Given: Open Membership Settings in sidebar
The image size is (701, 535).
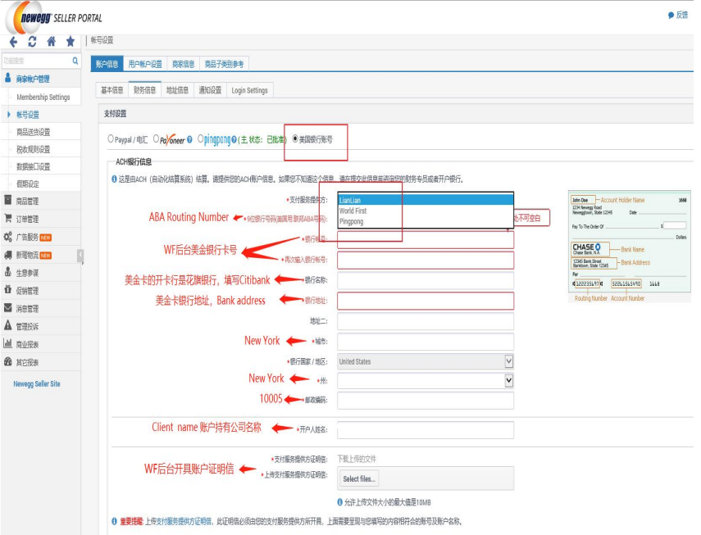Looking at the screenshot, I should [x=43, y=97].
